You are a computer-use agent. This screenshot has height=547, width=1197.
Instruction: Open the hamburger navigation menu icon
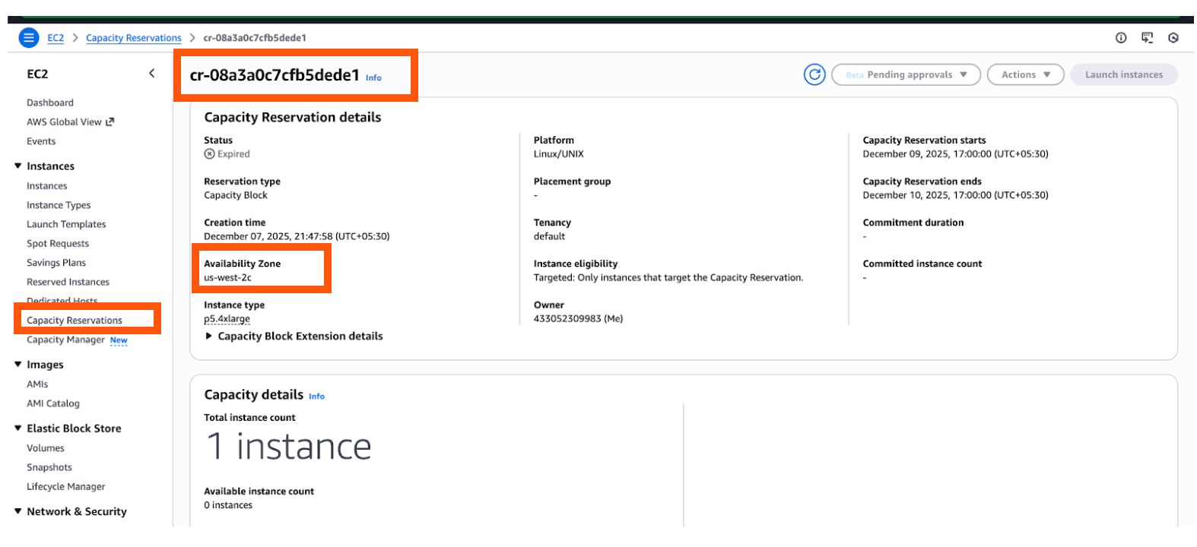(29, 37)
